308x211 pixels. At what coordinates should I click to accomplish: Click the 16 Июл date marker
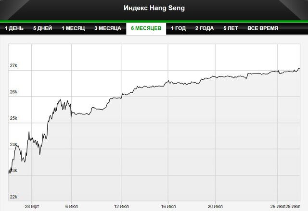pos(167,206)
